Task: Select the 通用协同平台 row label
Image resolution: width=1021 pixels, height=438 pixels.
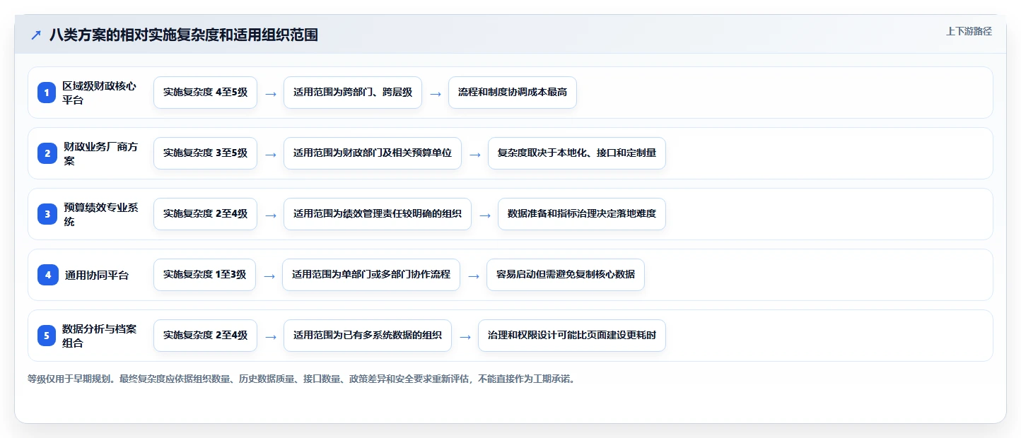Action: [97, 275]
